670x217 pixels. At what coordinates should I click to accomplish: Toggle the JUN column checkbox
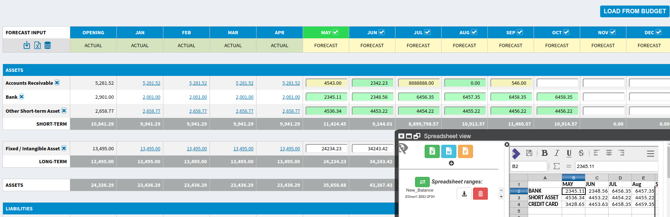pos(382,32)
